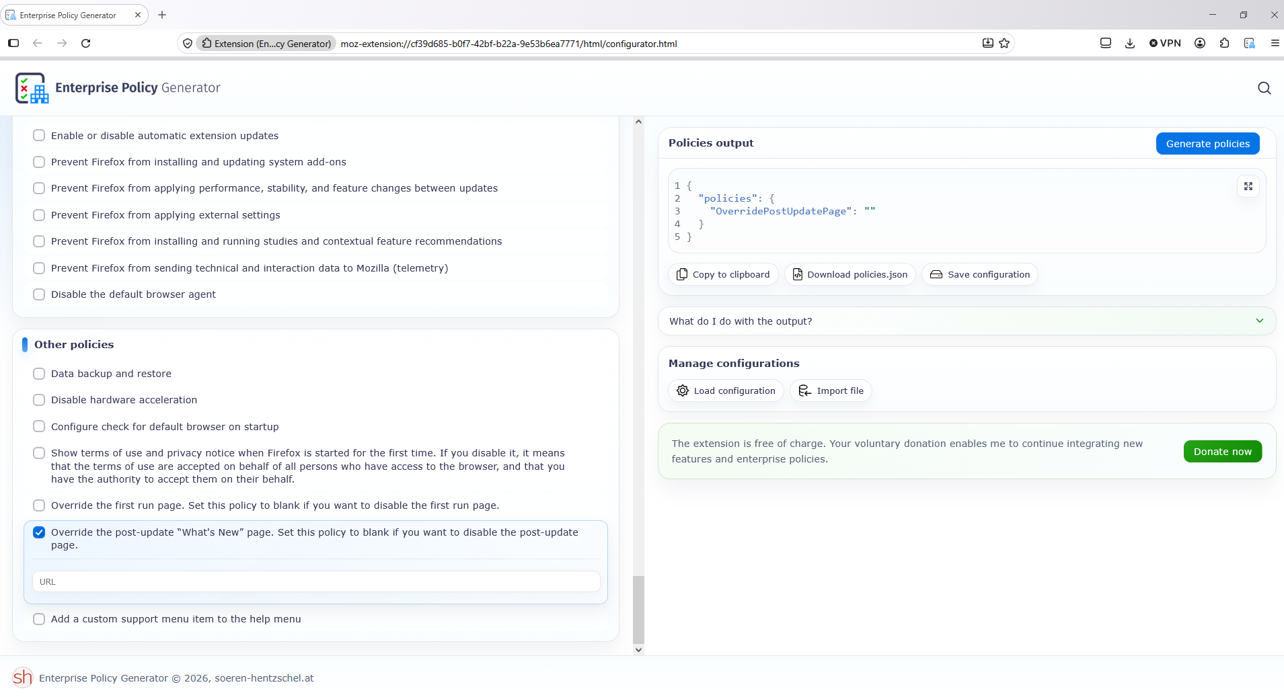
Task: Click the install page icon in the address bar
Action: (987, 43)
